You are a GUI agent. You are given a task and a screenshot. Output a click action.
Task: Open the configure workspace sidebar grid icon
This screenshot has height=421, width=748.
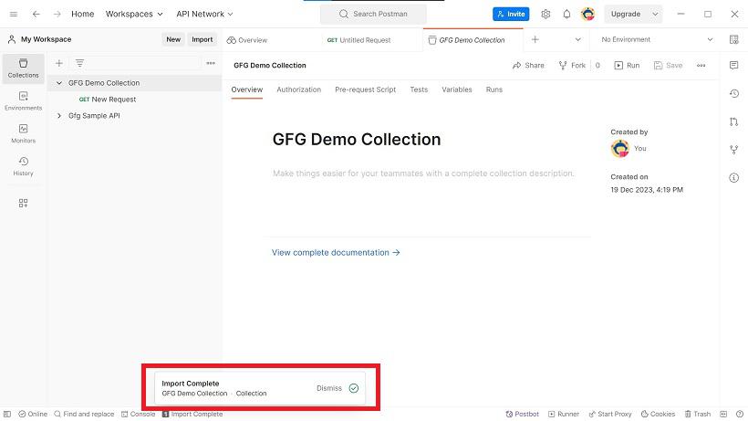pos(23,203)
